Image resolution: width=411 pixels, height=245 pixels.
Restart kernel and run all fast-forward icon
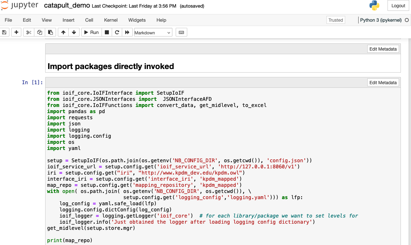127,33
